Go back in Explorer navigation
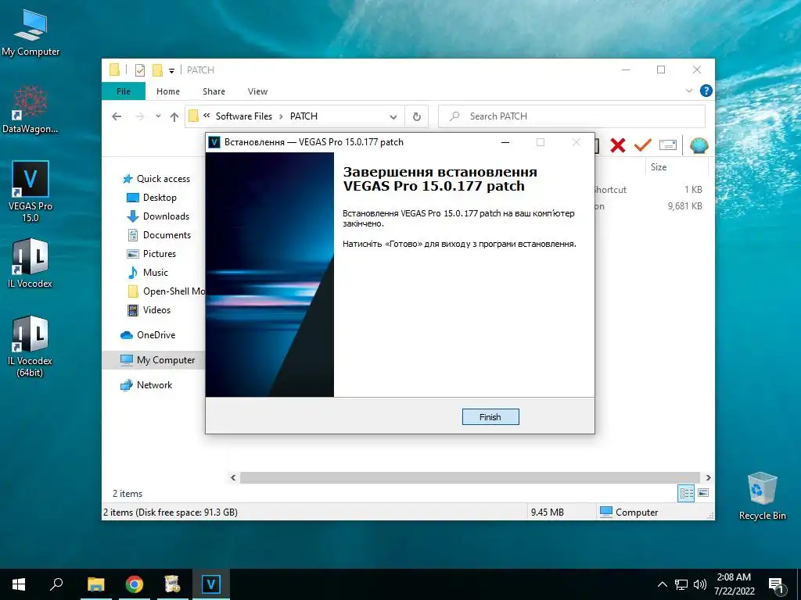 (117, 116)
